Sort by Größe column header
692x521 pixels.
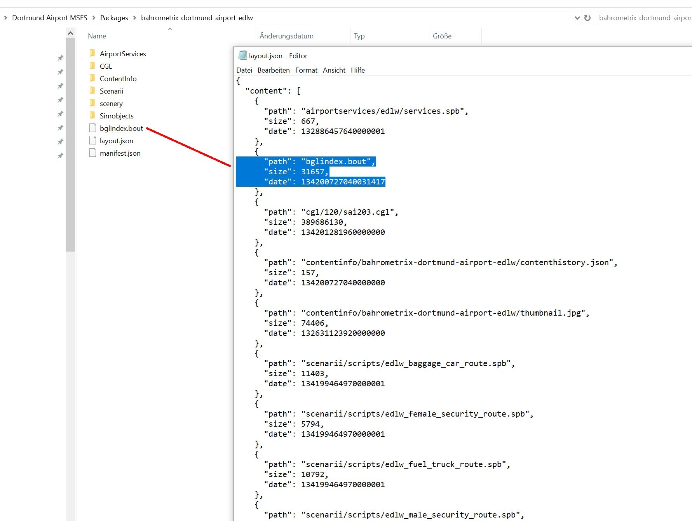(x=442, y=36)
